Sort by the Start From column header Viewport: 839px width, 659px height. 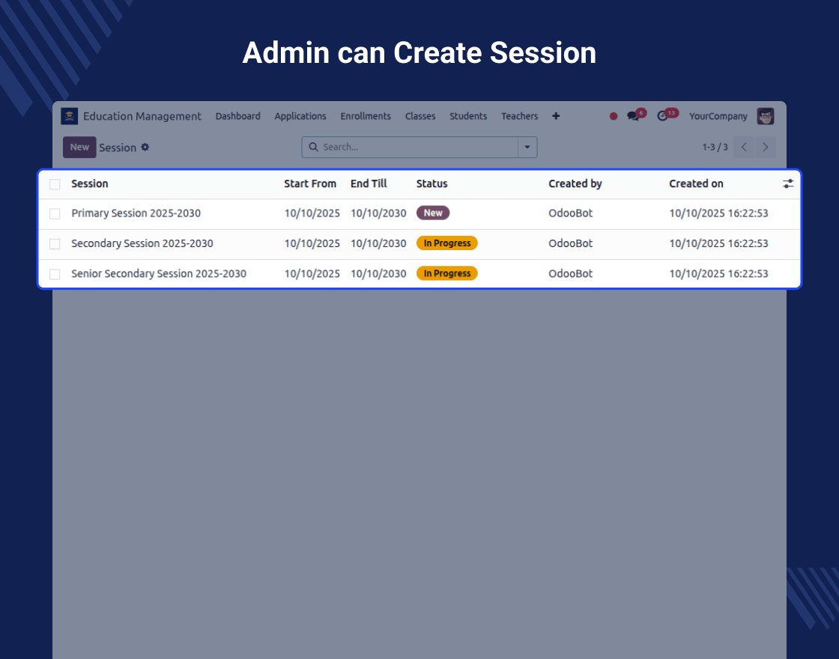click(x=310, y=183)
